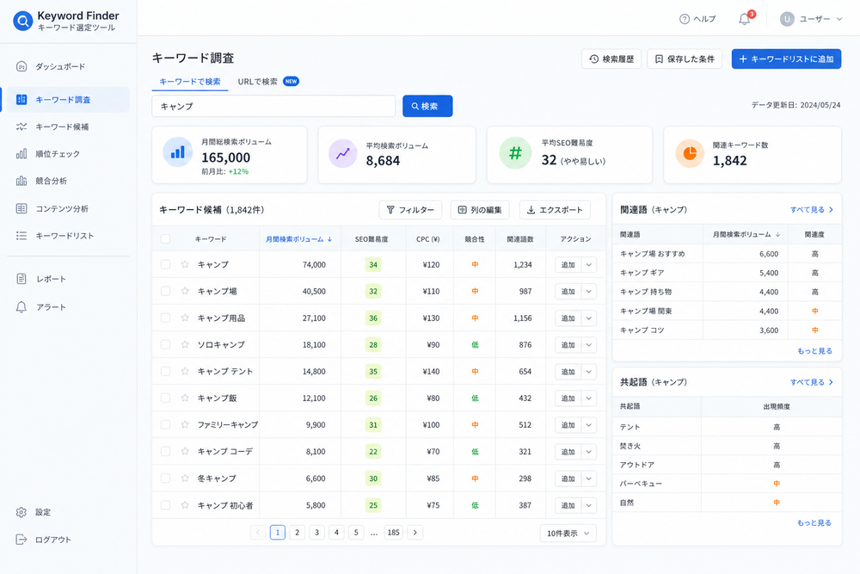Star the ソロキャンプ keyword row
860x574 pixels.
point(185,344)
